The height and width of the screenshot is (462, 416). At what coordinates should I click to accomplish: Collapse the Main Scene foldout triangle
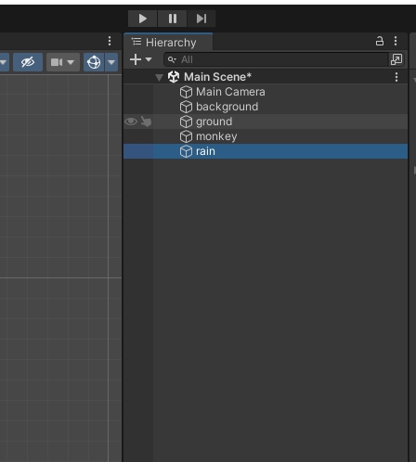159,77
